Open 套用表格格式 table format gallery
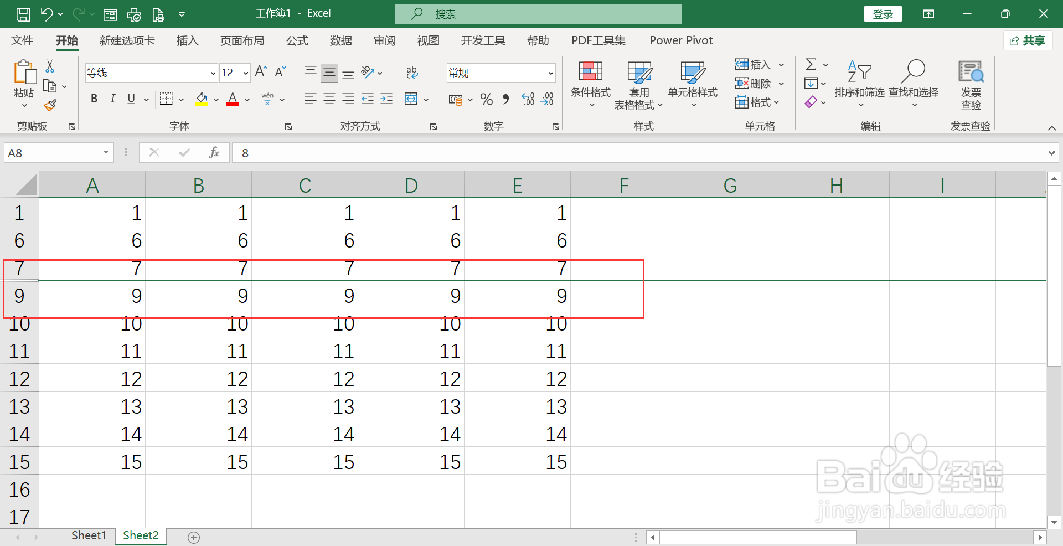Viewport: 1063px width, 546px height. pyautogui.click(x=638, y=85)
